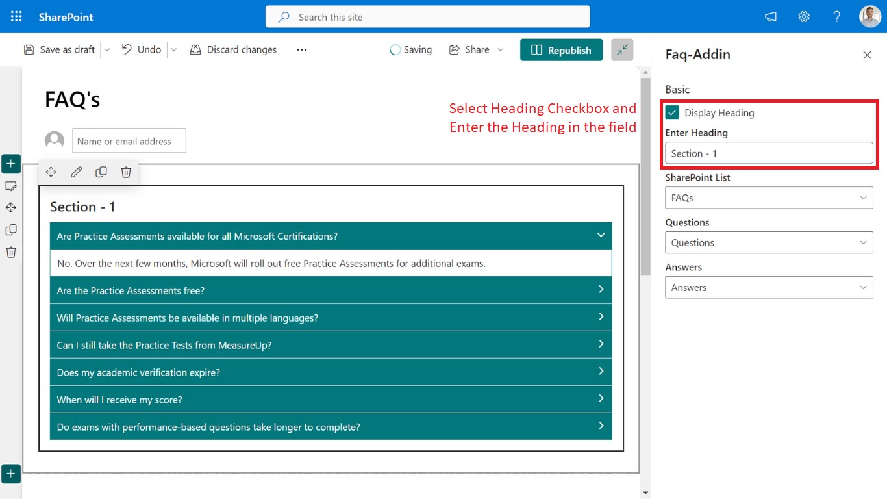Screen dimensions: 887x499
Task: Click the author avatar placeholder icon
Action: click(x=55, y=140)
